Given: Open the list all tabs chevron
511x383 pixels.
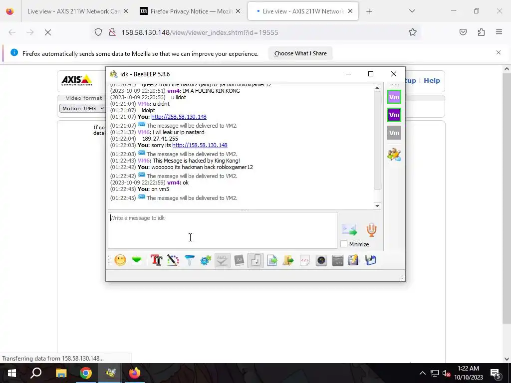Looking at the screenshot, I should (412, 11).
